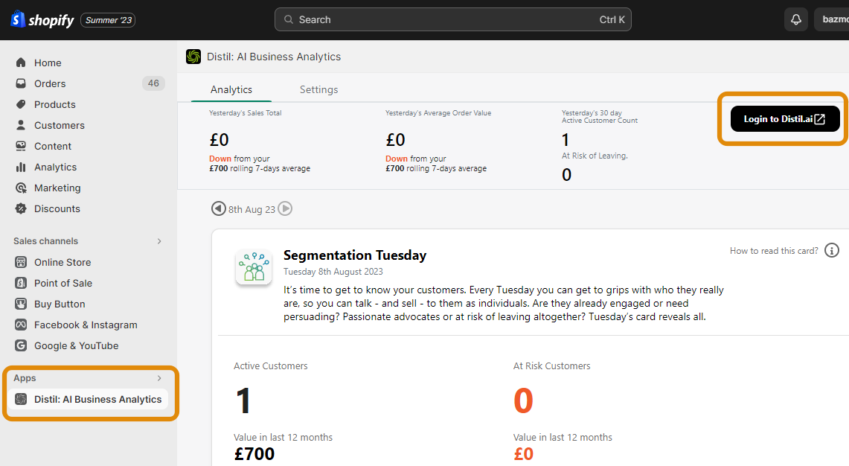The height and width of the screenshot is (466, 849).
Task: Go to next day arrow
Action: (x=285, y=208)
